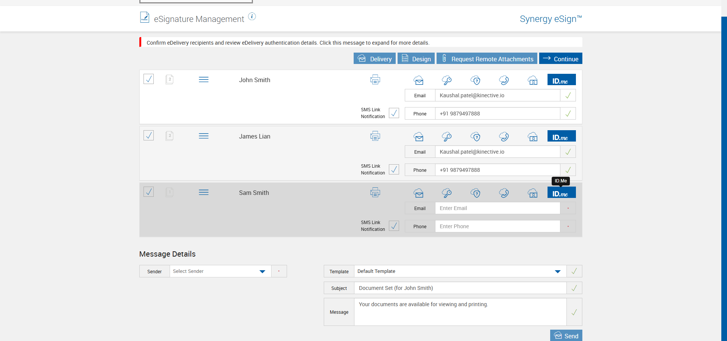Image resolution: width=727 pixels, height=341 pixels.
Task: Open the eSignature Management info icon
Action: pyautogui.click(x=252, y=17)
